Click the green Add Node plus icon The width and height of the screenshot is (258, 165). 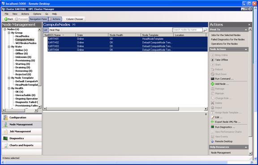point(212,84)
